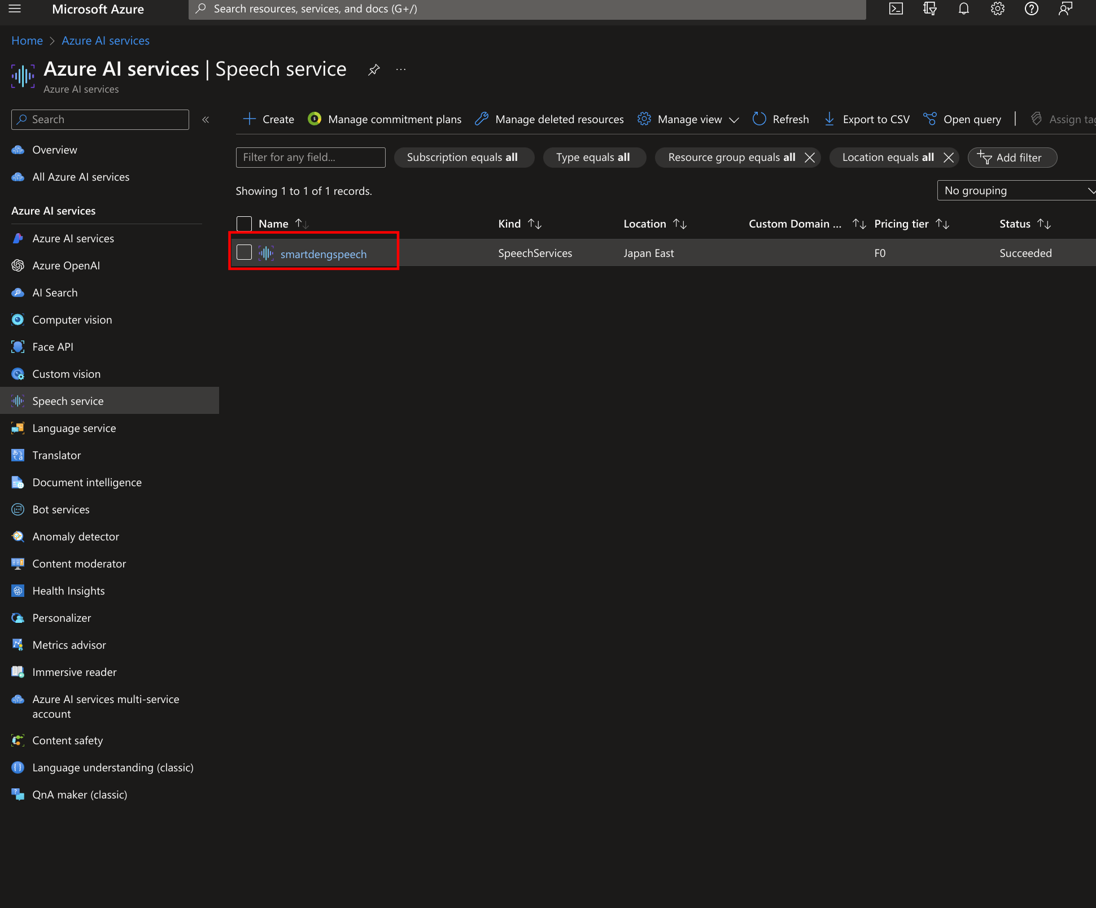Screen dimensions: 1096x908
Task: Click the Content safety sidebar icon
Action: click(x=18, y=740)
